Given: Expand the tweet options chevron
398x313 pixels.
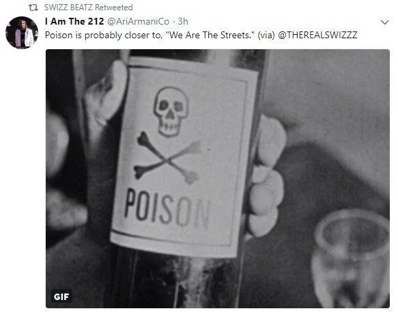Looking at the screenshot, I should (385, 23).
